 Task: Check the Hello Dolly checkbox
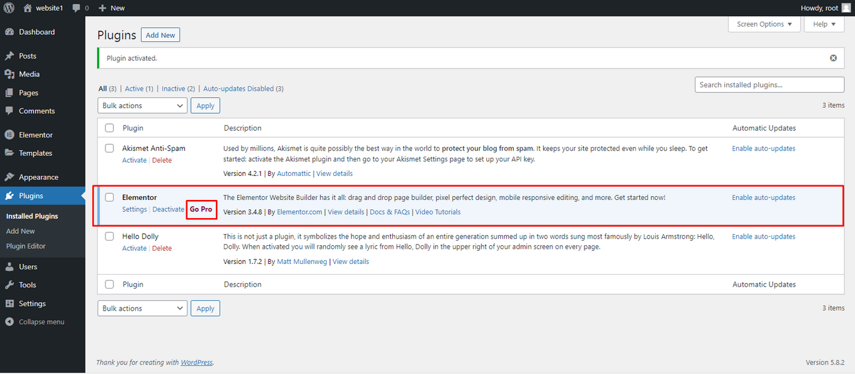(110, 236)
